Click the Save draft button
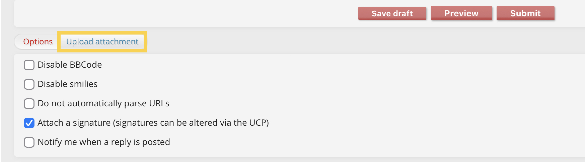Viewport: 585px width, 162px height. click(x=392, y=14)
